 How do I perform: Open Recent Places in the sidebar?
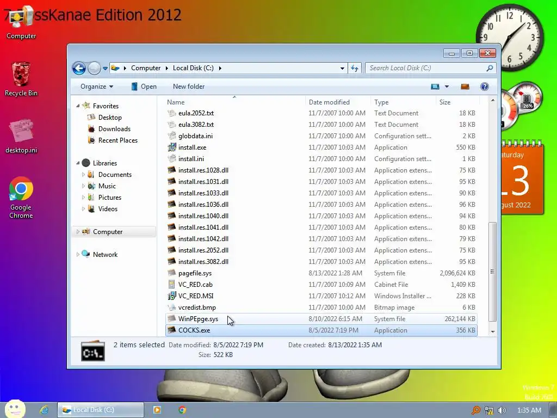click(118, 140)
